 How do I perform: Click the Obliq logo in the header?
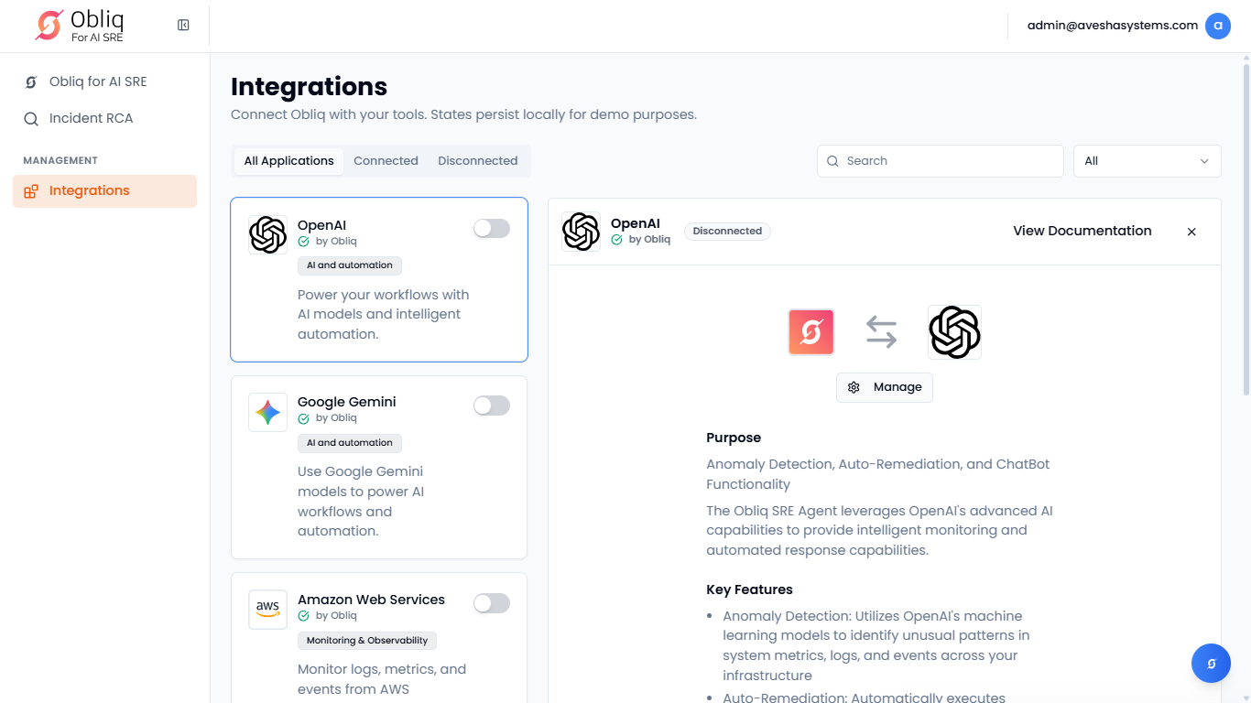[x=80, y=26]
